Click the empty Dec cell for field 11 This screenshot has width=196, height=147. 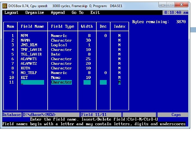(103, 82)
